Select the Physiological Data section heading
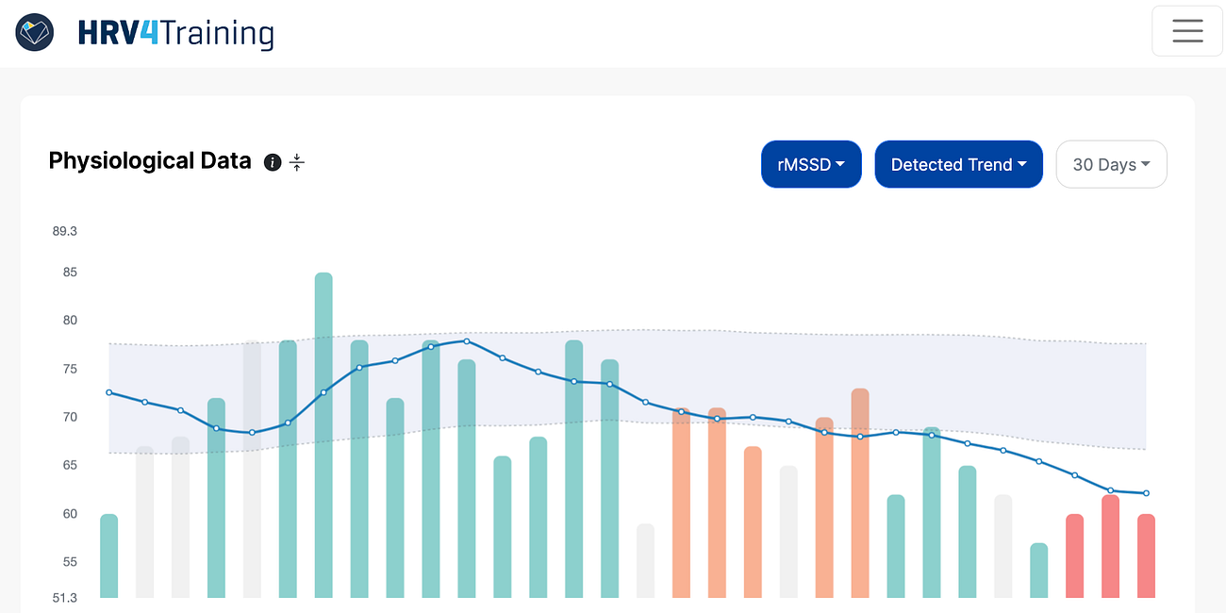Screen dimensions: 1226x613 click(x=149, y=160)
